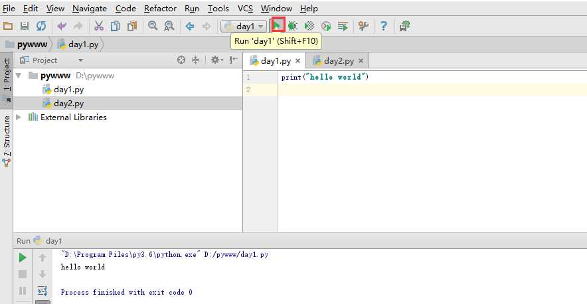The width and height of the screenshot is (587, 304).
Task: Click the green Run 'day1' button
Action: pos(278,25)
